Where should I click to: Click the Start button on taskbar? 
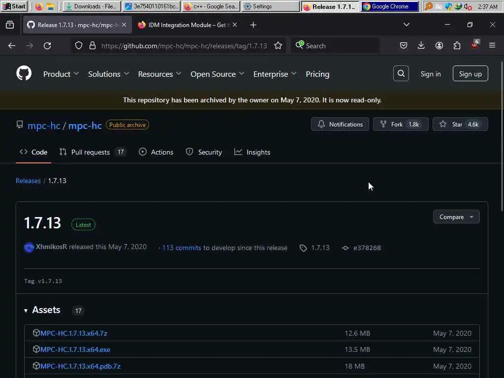tap(14, 6)
